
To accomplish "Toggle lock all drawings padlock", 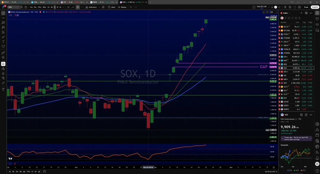I will click(x=3, y=73).
